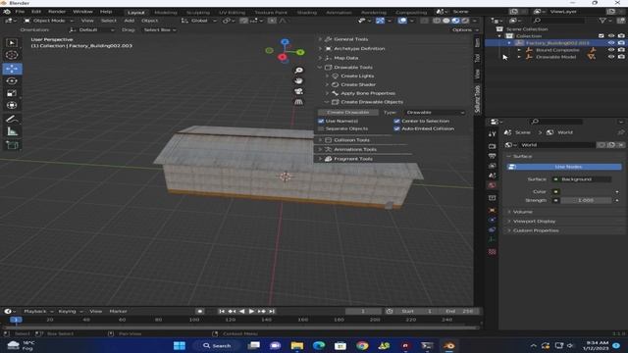The width and height of the screenshot is (628, 353).
Task: Hide Bound Composite with its eye icon
Action: pyautogui.click(x=611, y=50)
